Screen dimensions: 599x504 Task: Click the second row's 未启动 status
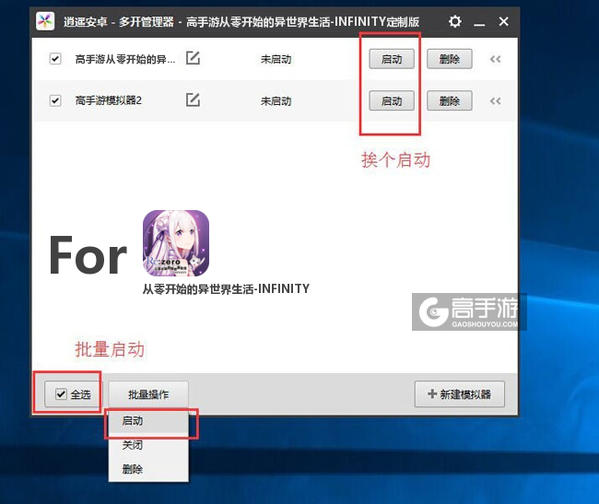tap(276, 101)
